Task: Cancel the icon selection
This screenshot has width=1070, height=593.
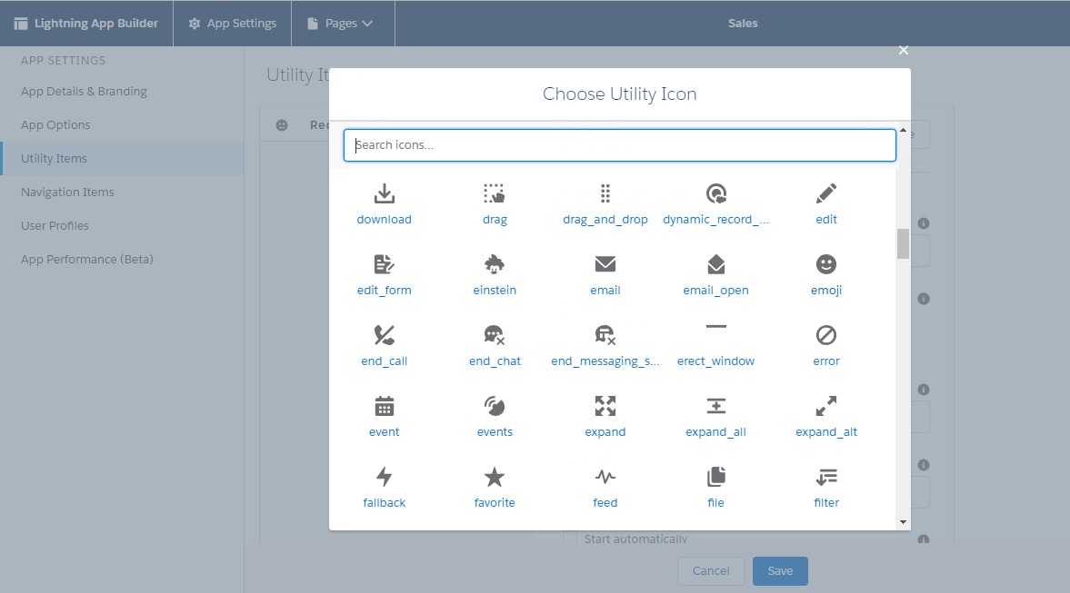Action: pos(711,571)
